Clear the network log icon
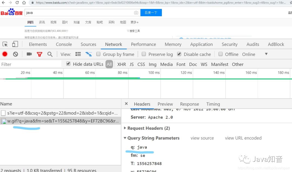The image size is (292, 172). (15, 54)
